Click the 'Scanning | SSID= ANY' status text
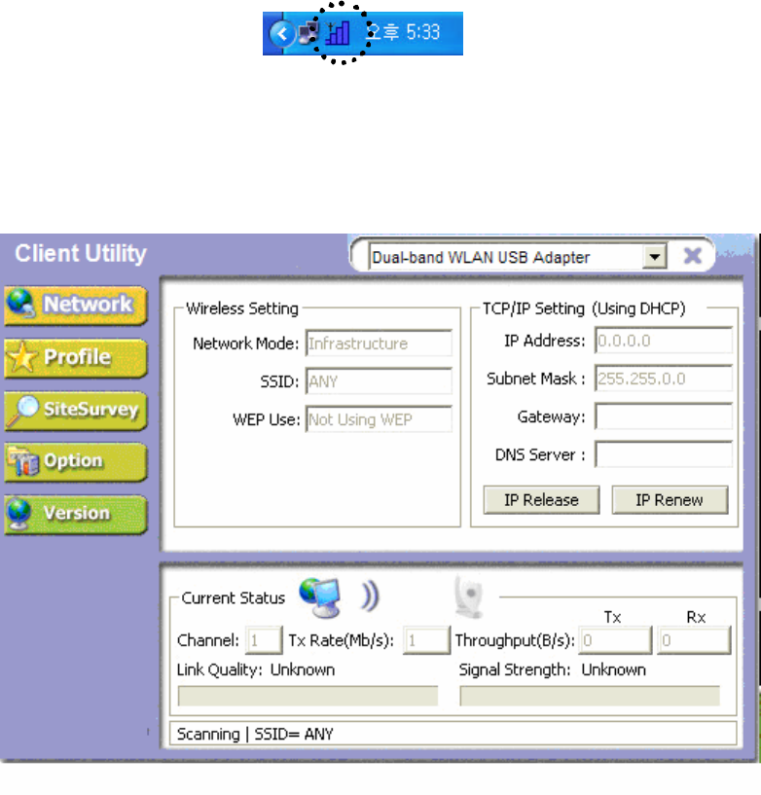 coord(255,734)
